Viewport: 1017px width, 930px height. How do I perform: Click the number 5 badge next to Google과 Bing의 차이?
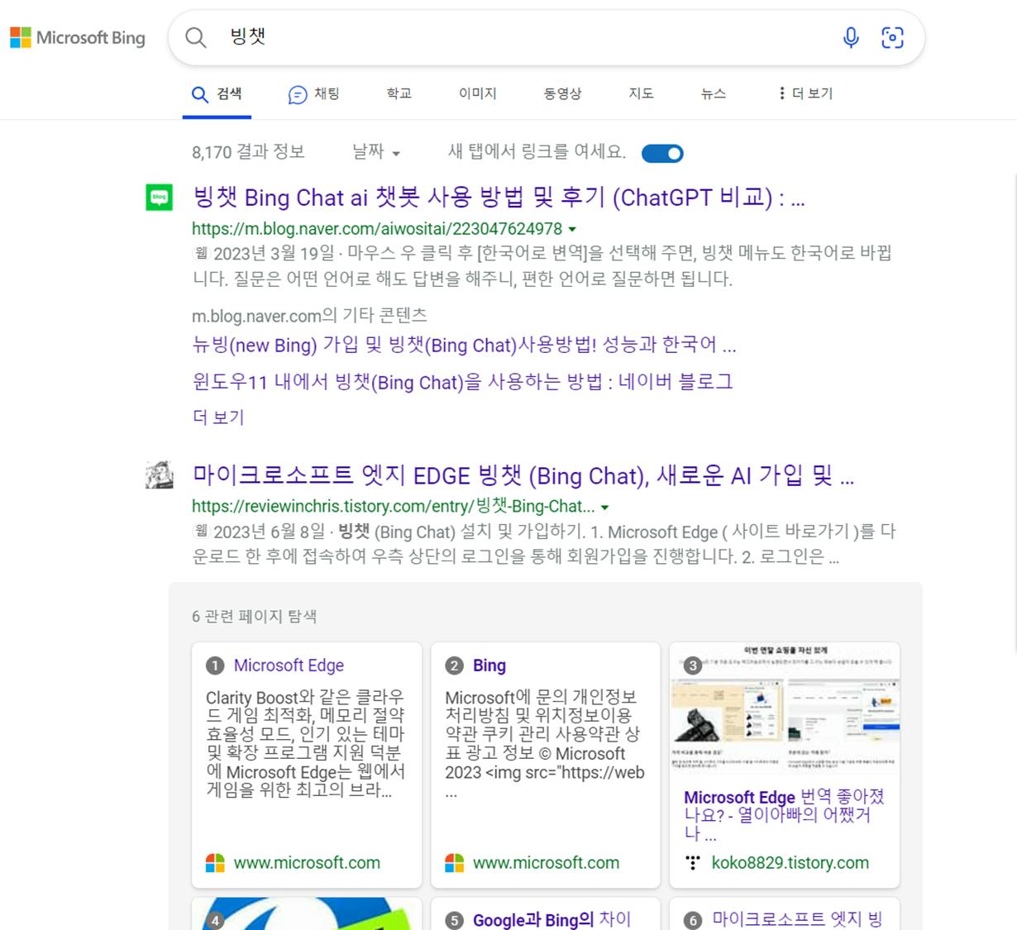click(x=454, y=921)
